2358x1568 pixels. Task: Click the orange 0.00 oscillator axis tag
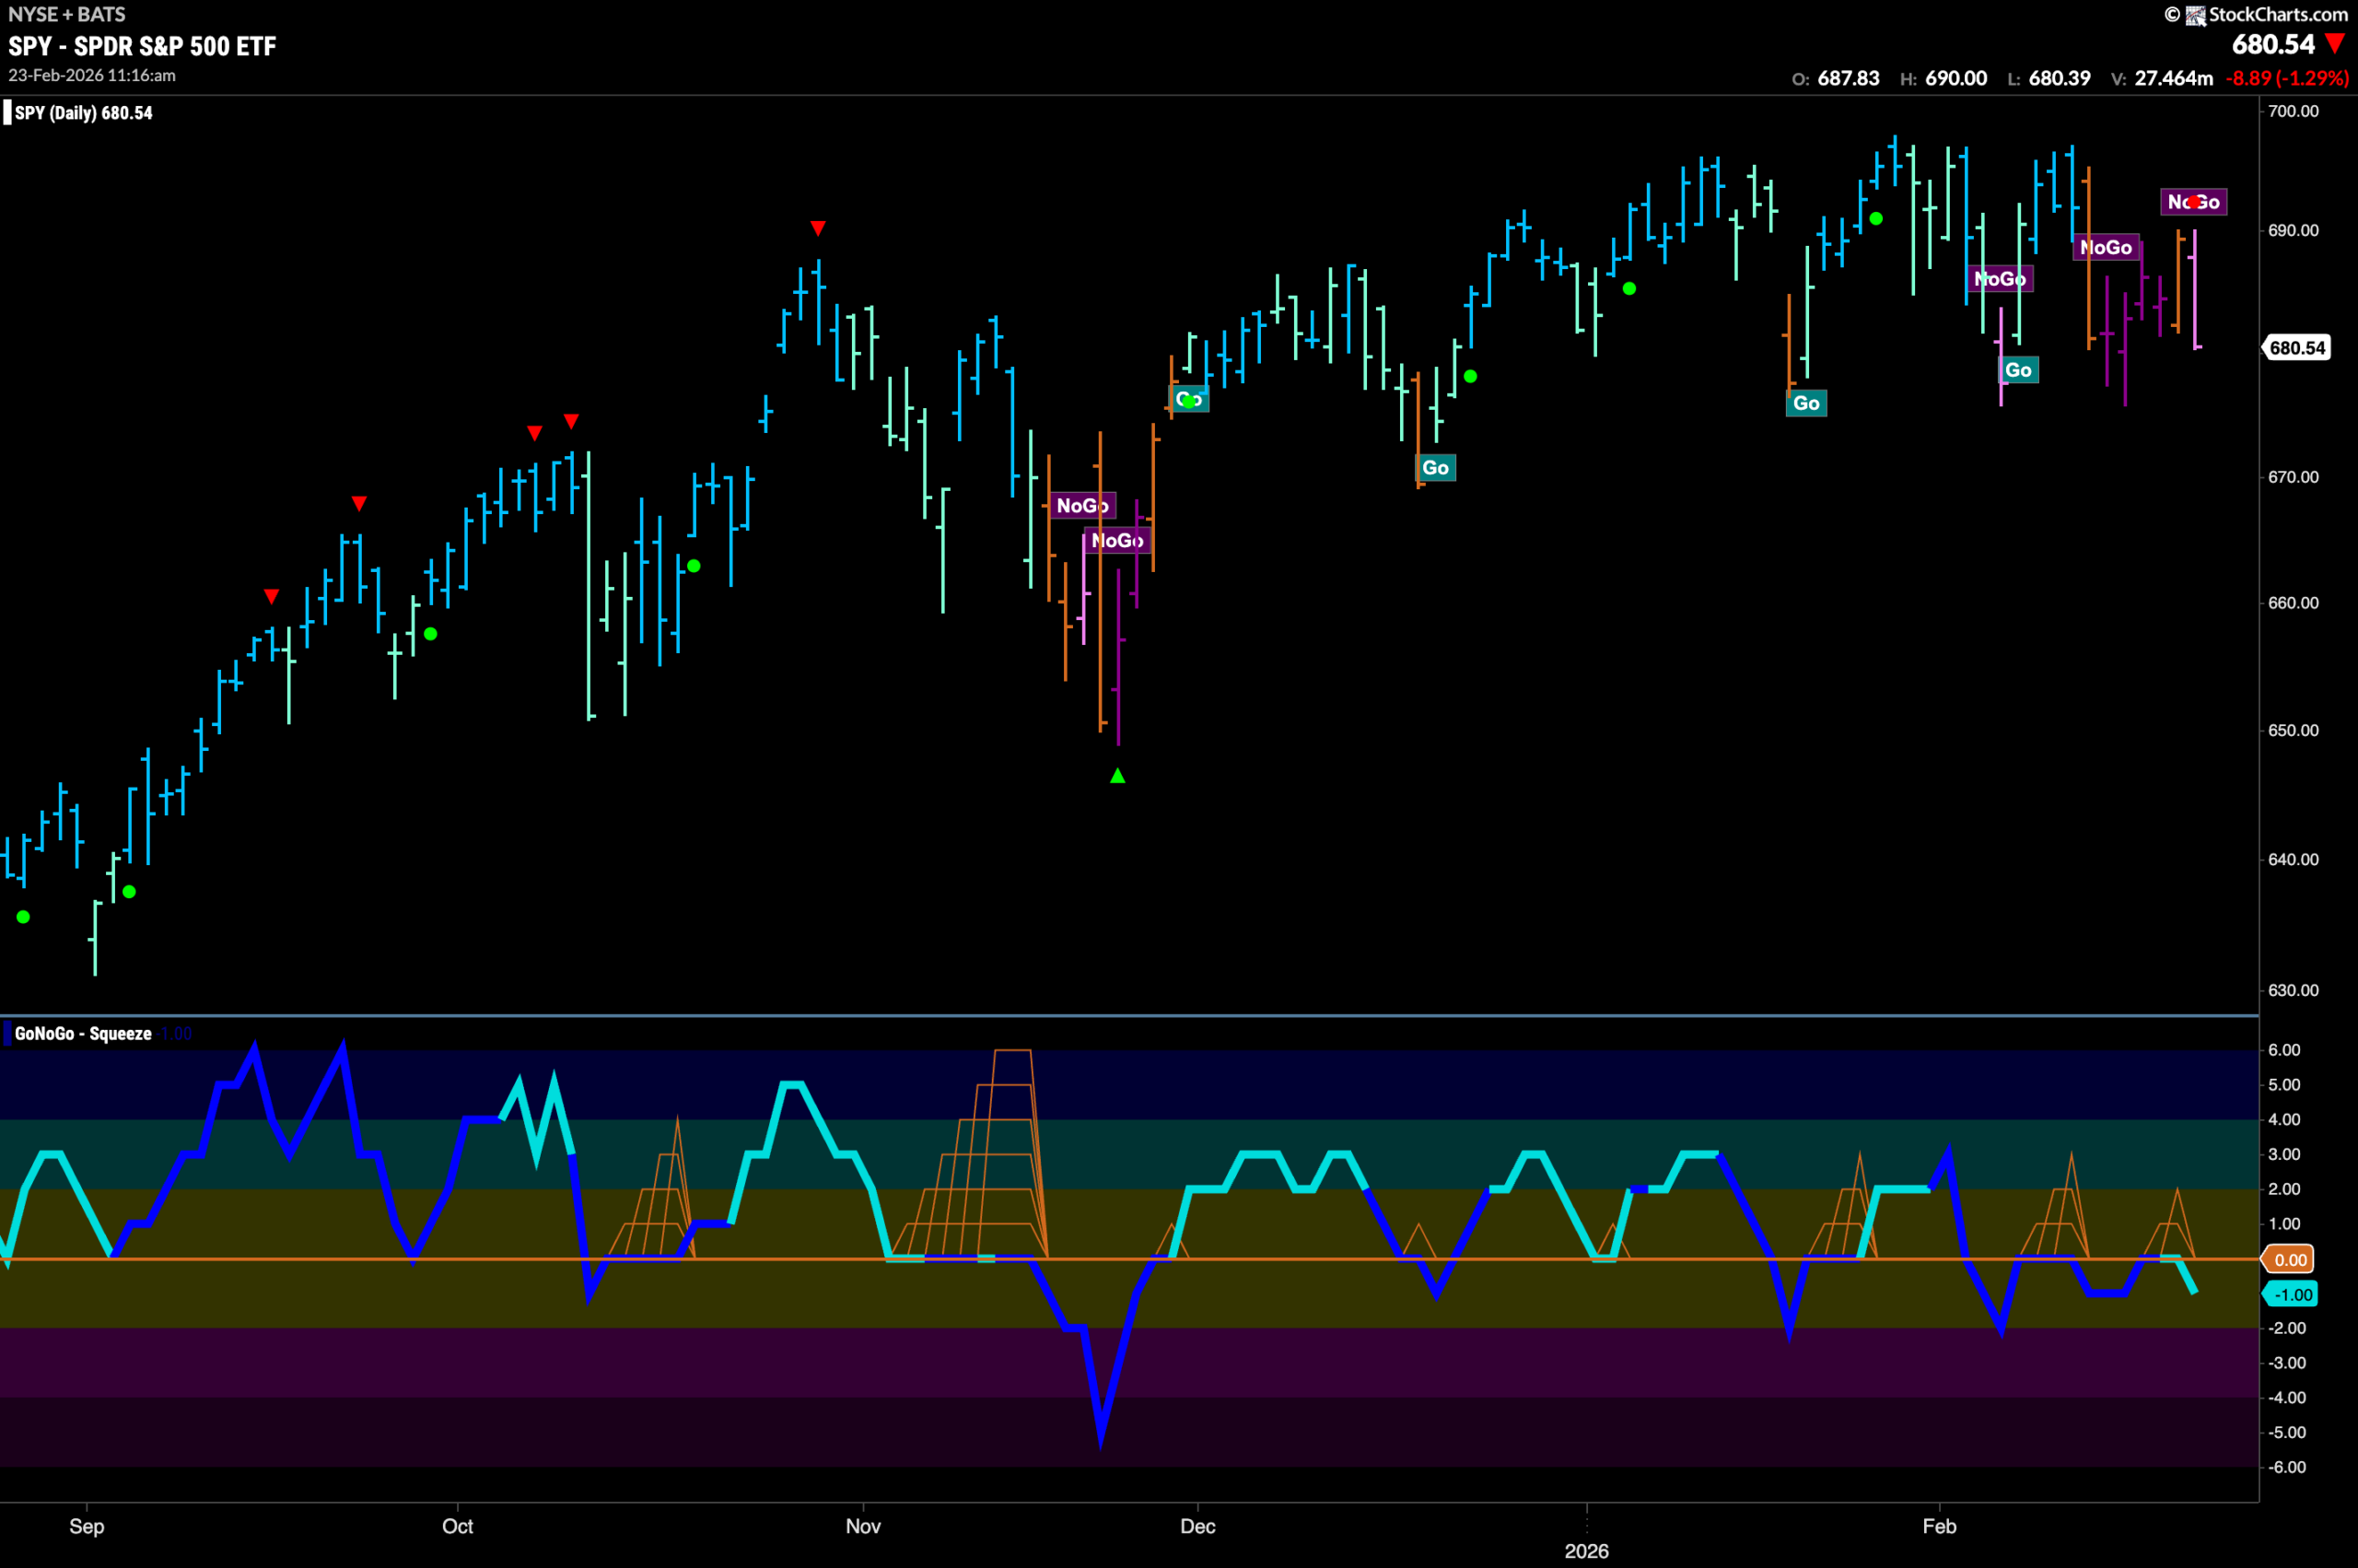coord(2290,1260)
